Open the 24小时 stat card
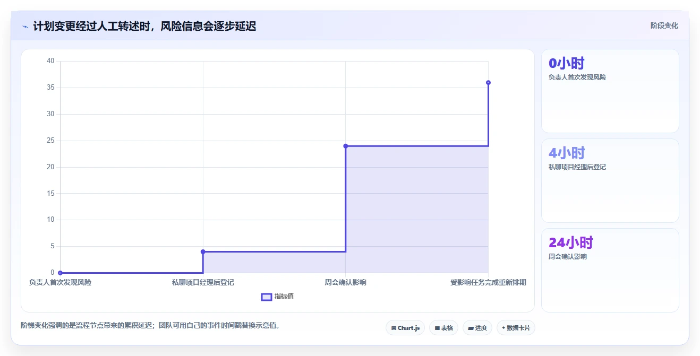 pyautogui.click(x=610, y=270)
